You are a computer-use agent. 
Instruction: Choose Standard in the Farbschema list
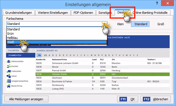(x=57, y=29)
